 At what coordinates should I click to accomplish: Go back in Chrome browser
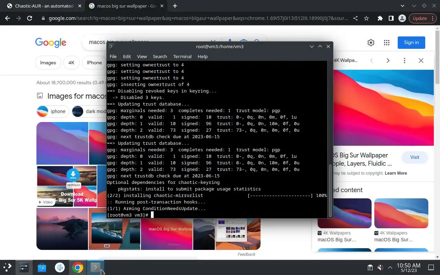coord(8,18)
